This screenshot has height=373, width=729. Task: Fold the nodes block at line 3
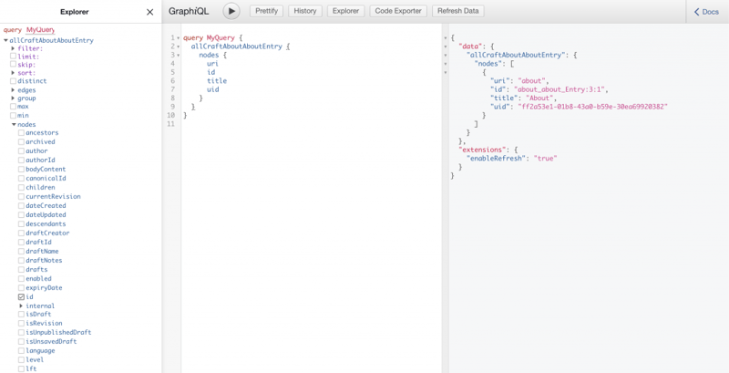click(x=178, y=55)
